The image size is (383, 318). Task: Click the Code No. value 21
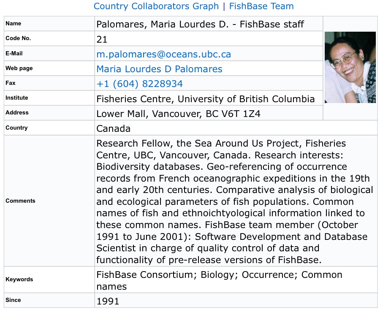click(x=102, y=39)
